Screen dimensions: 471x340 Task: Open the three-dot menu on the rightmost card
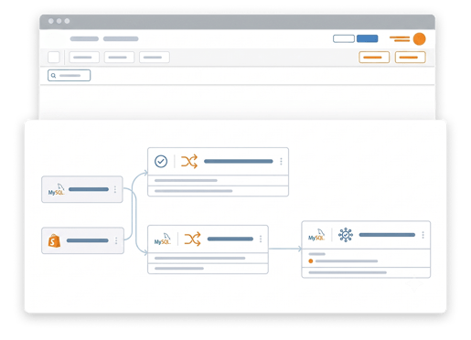coord(423,235)
